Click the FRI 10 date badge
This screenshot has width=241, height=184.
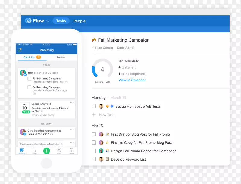click(x=25, y=107)
